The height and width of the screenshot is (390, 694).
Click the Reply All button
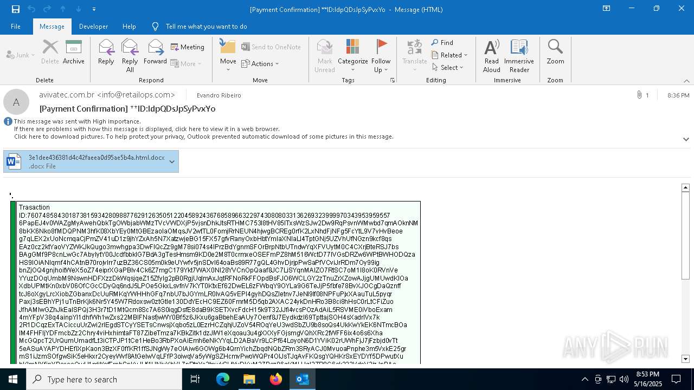point(130,56)
